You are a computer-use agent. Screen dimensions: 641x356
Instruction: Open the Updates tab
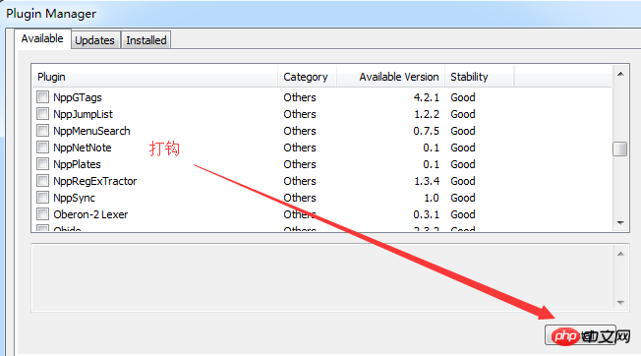(94, 40)
